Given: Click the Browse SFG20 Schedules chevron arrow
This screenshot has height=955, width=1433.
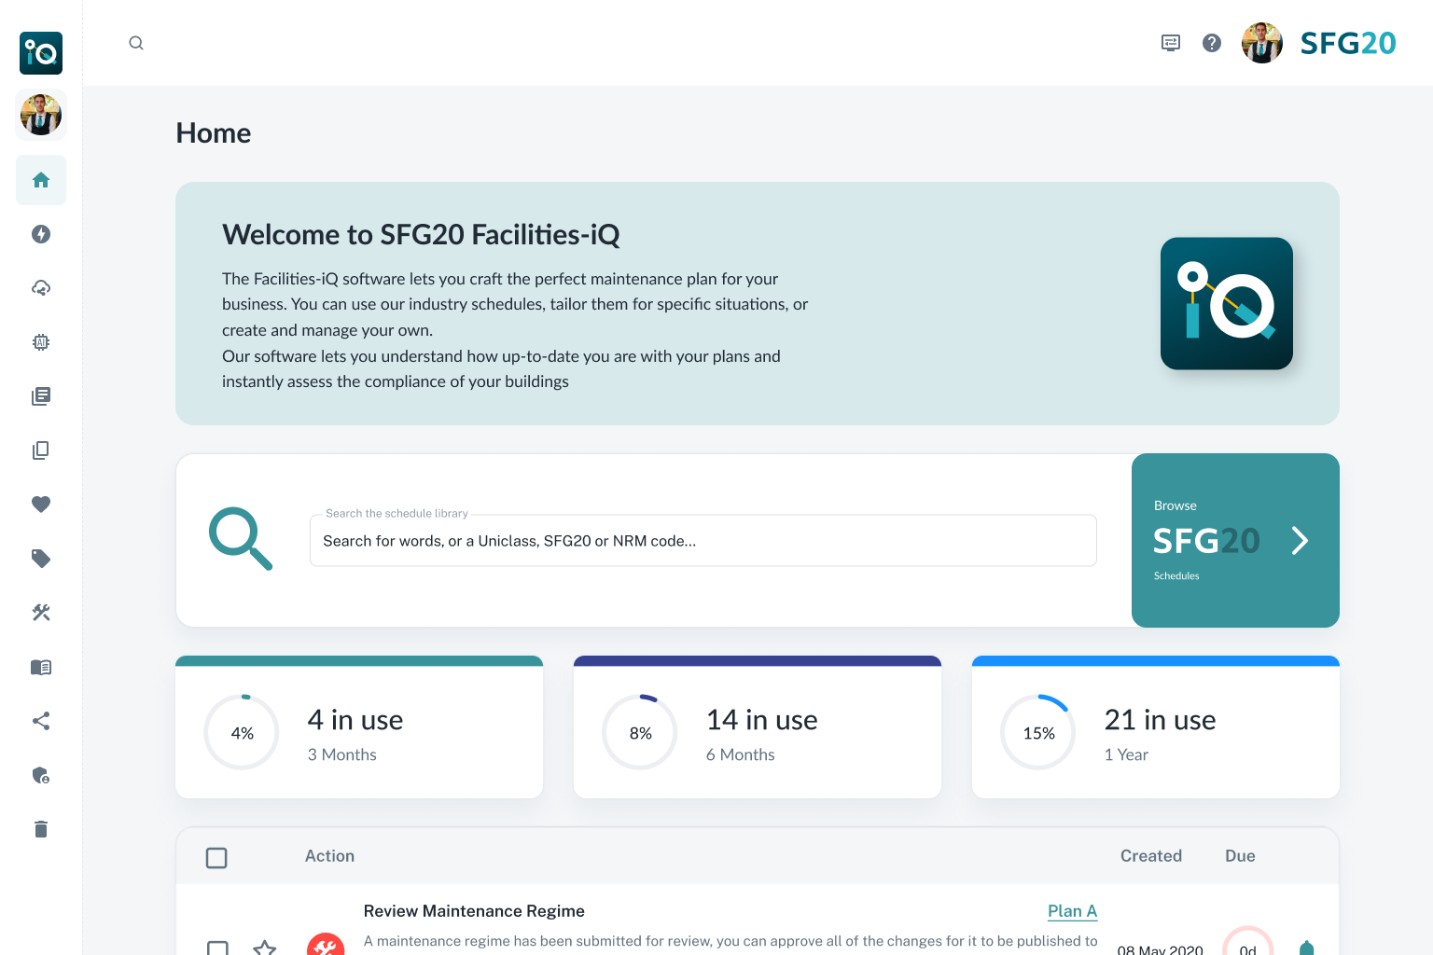Looking at the screenshot, I should pyautogui.click(x=1300, y=541).
